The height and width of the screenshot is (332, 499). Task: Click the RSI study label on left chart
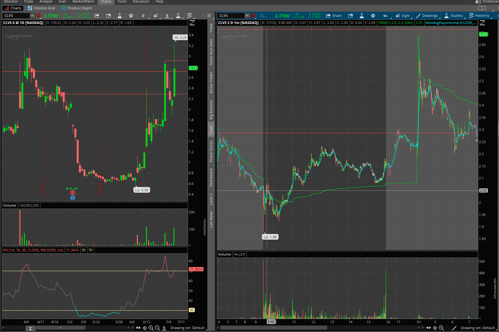tap(33, 250)
